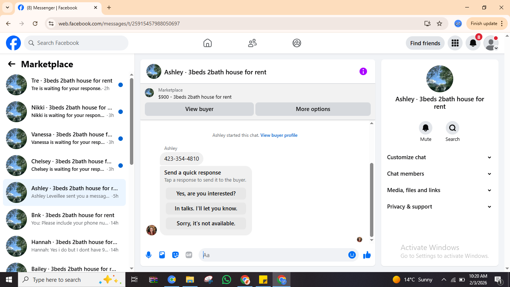Open Task View on the taskbar
The image size is (510, 287).
coord(134,280)
